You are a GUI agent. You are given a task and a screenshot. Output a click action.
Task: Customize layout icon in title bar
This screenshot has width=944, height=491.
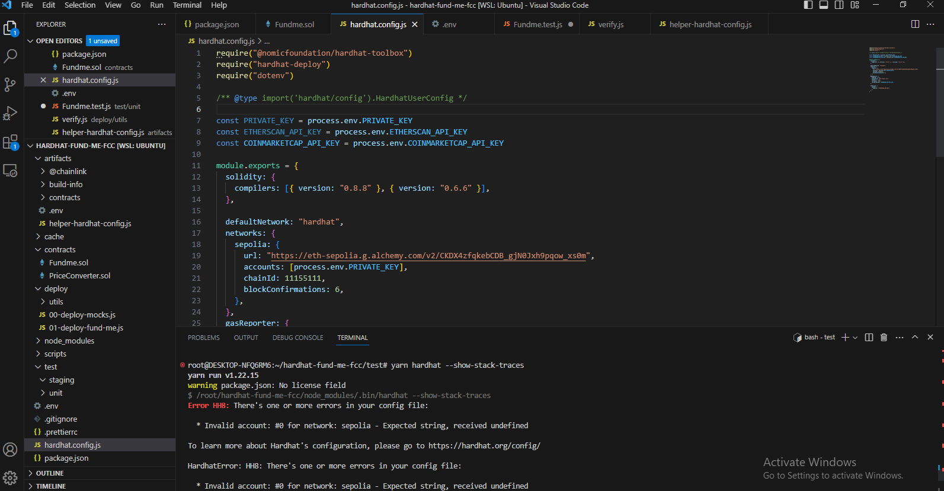pyautogui.click(x=855, y=5)
